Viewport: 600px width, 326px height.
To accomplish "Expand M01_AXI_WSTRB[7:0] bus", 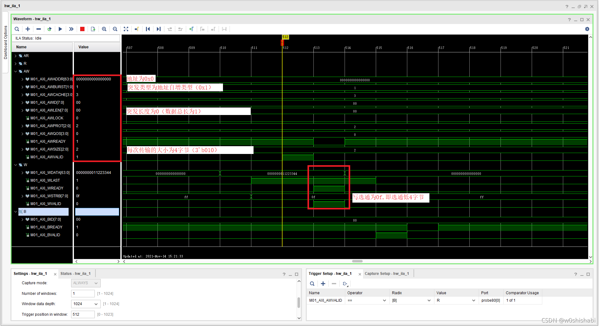I will tap(22, 196).
